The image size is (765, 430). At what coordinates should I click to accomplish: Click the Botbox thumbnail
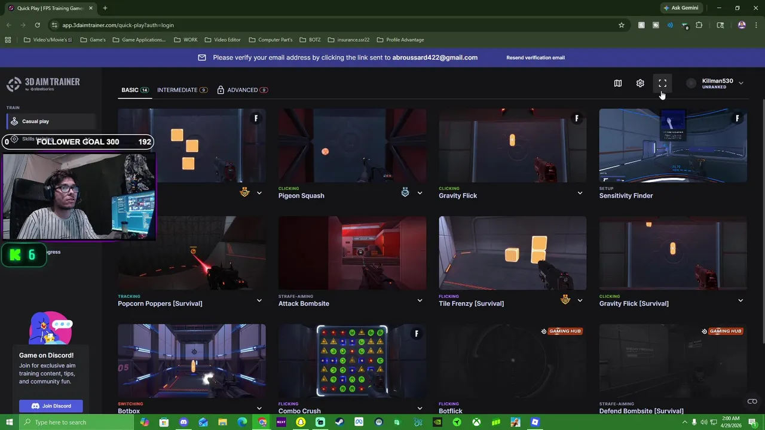click(x=192, y=361)
